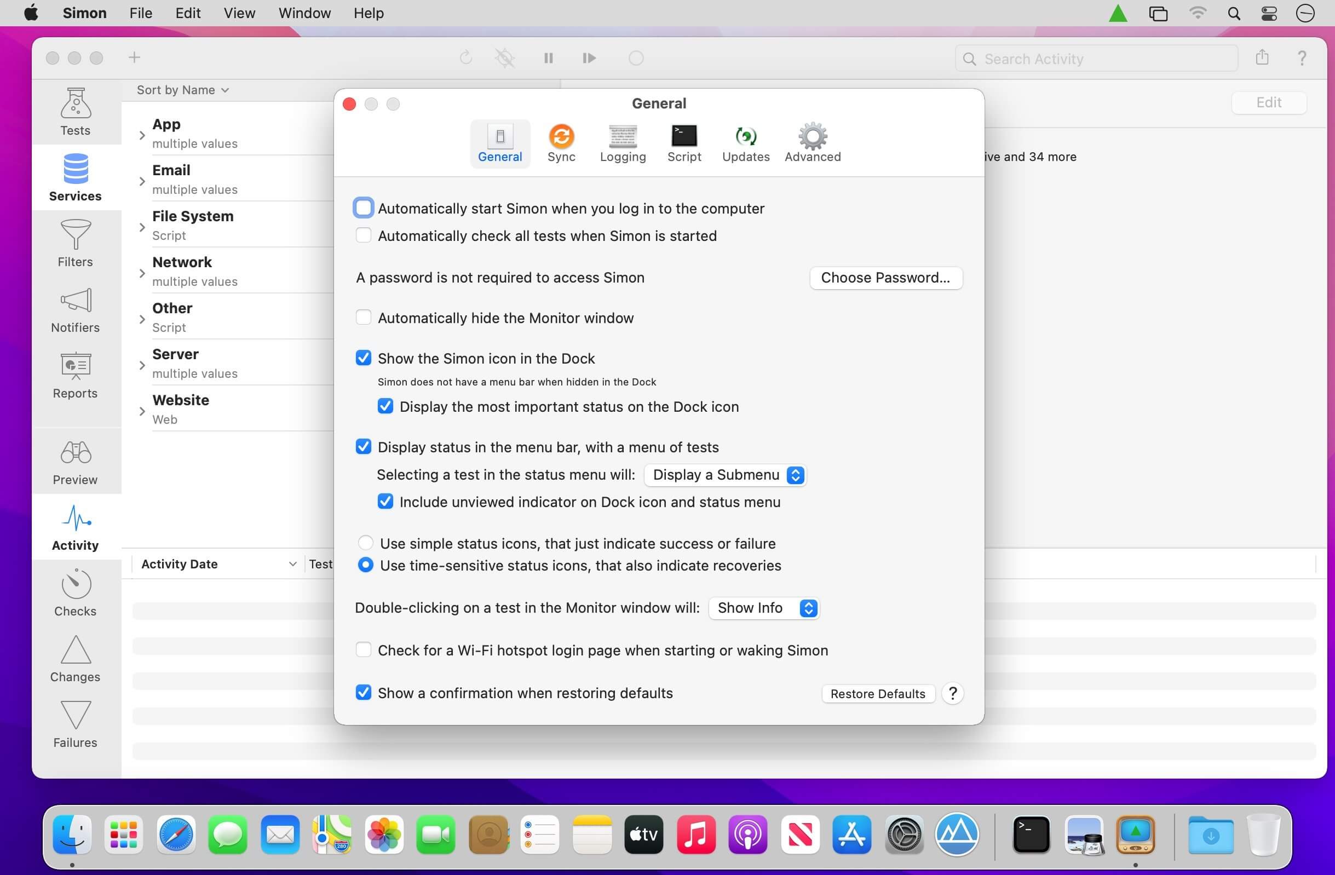Go to the Advanced preferences tab

[x=812, y=143]
